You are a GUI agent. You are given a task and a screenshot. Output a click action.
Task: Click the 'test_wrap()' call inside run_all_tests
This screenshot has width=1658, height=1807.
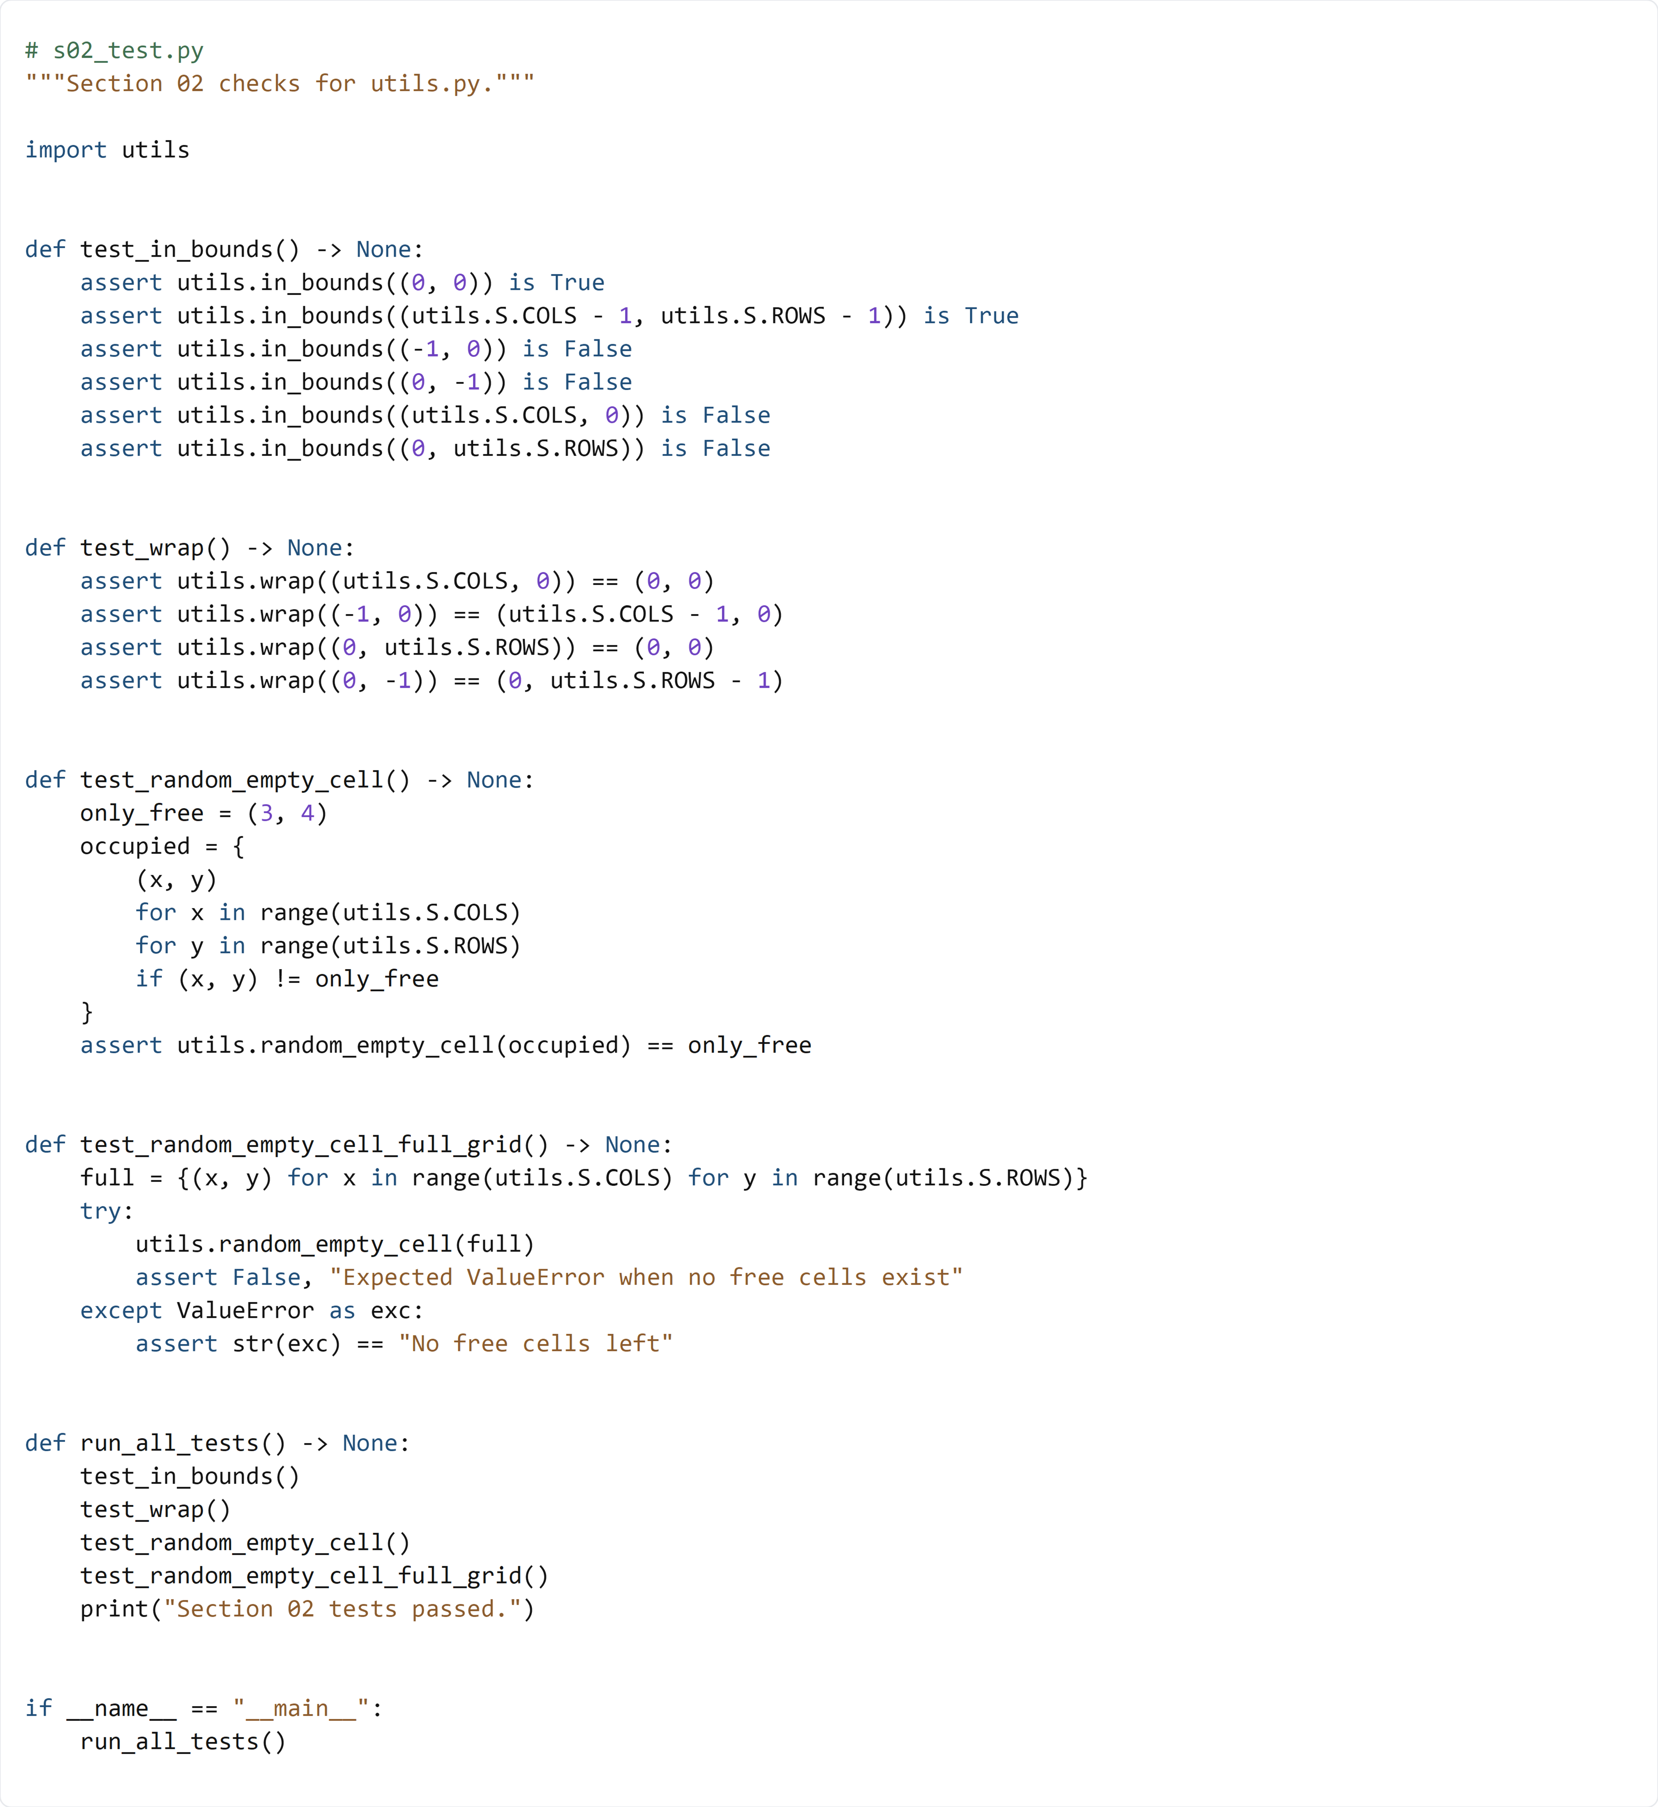click(155, 1512)
